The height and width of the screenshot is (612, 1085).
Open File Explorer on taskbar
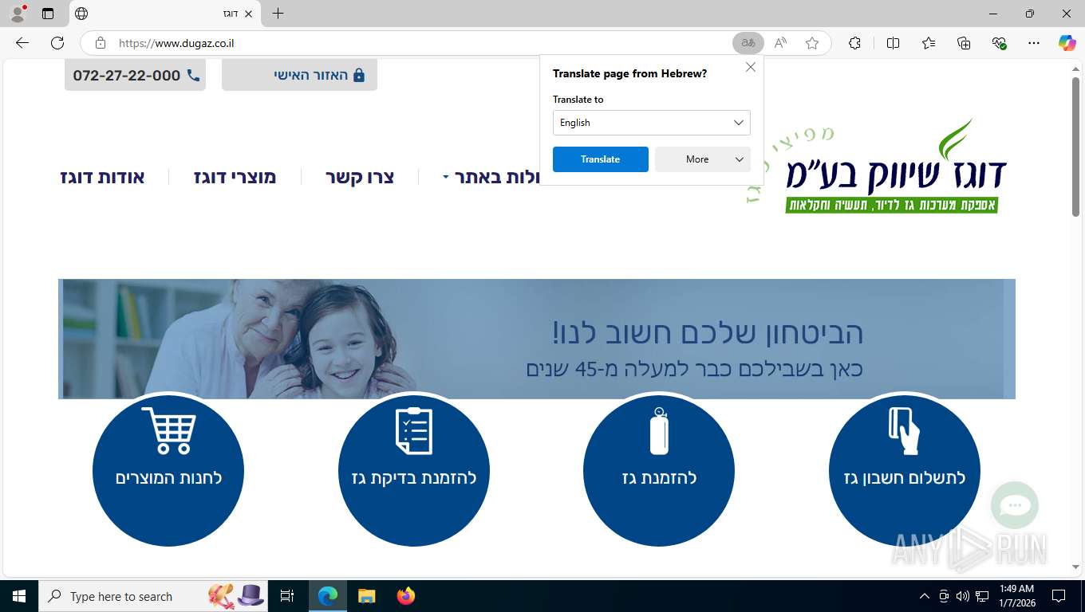[x=366, y=596]
